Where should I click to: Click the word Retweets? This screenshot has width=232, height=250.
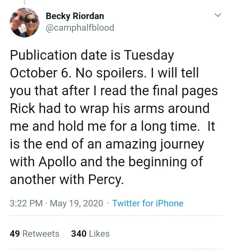tap(41, 234)
